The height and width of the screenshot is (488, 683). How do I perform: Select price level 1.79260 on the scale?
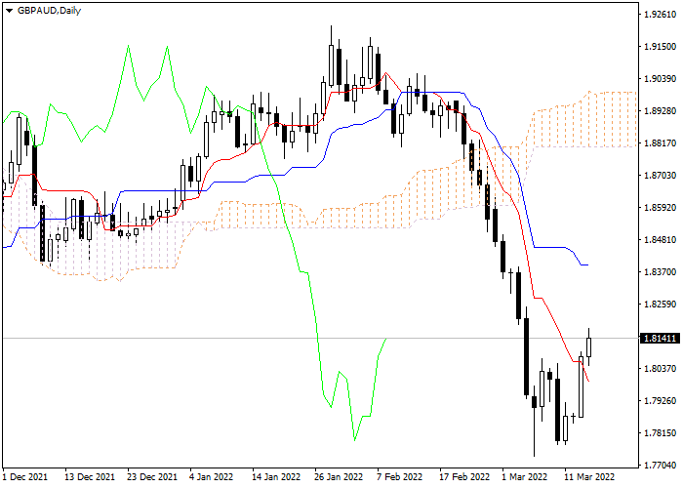pyautogui.click(x=660, y=401)
